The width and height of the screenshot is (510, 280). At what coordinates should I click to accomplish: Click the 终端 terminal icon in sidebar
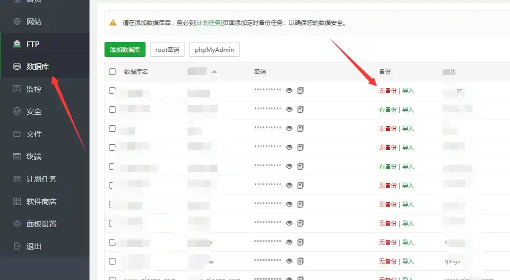tap(17, 157)
